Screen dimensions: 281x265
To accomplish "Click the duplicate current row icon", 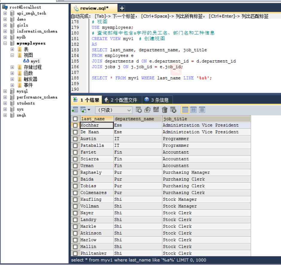I will pos(147,110).
